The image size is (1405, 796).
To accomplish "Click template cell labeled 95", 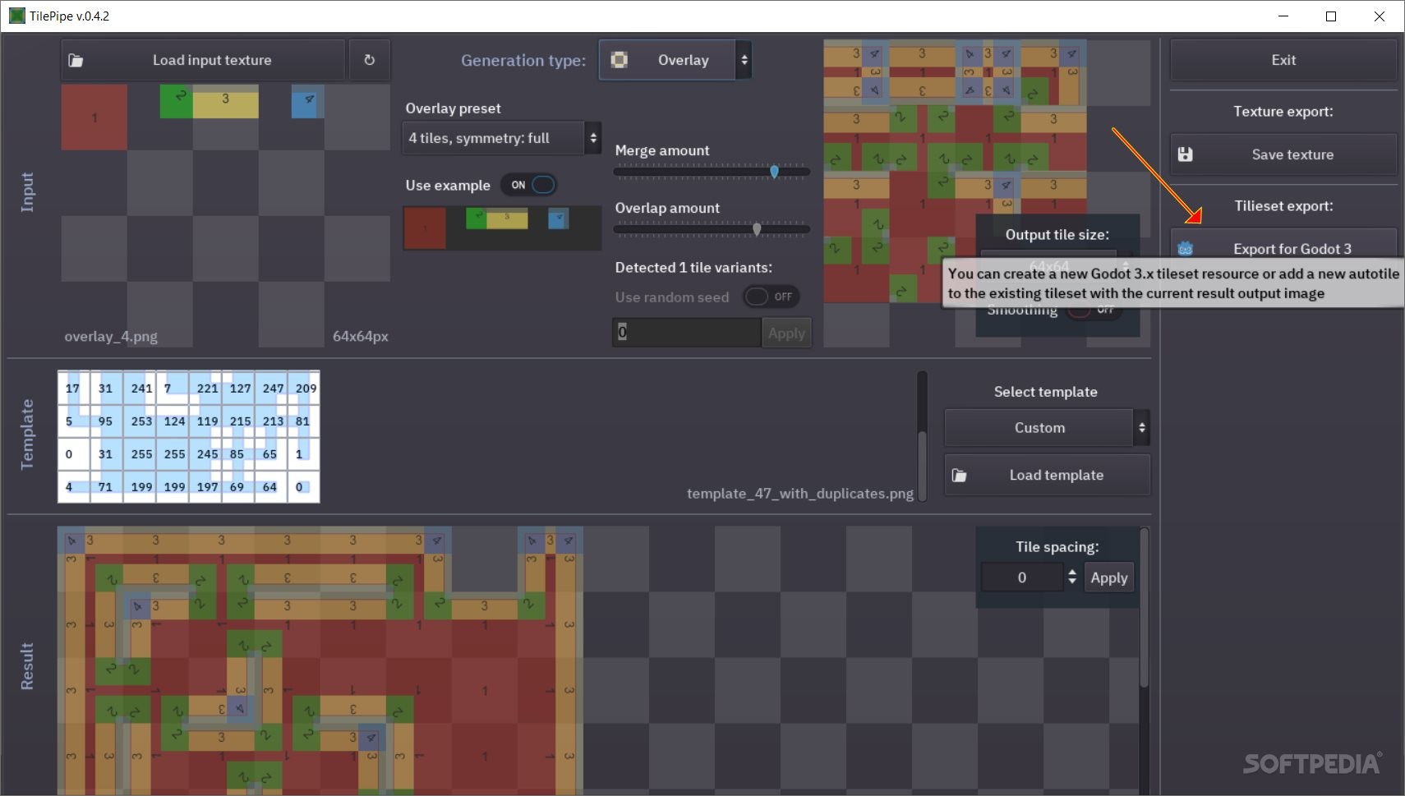I will click(106, 421).
